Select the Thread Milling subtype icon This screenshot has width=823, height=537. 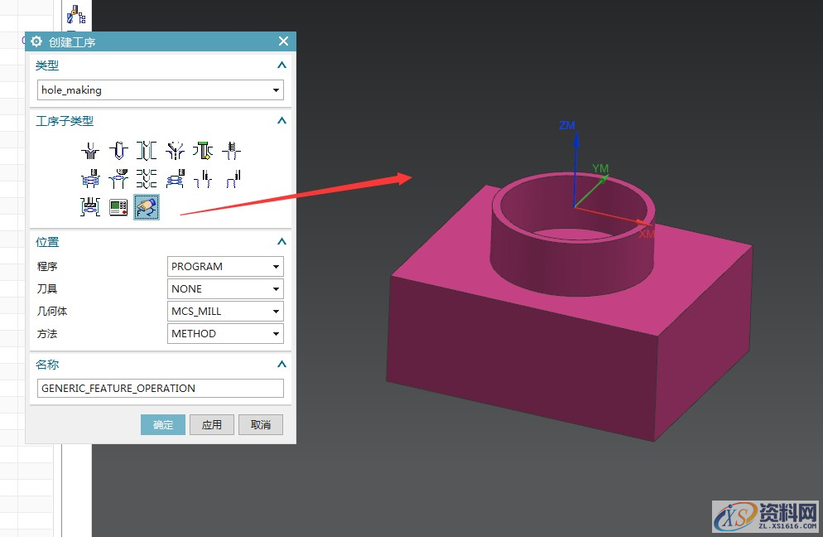[175, 178]
